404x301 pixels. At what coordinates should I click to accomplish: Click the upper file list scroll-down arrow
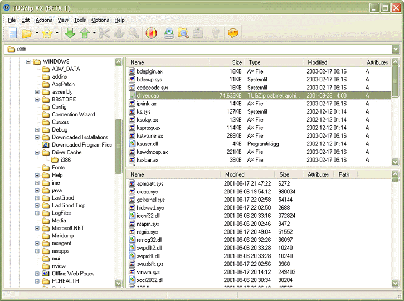click(395, 162)
